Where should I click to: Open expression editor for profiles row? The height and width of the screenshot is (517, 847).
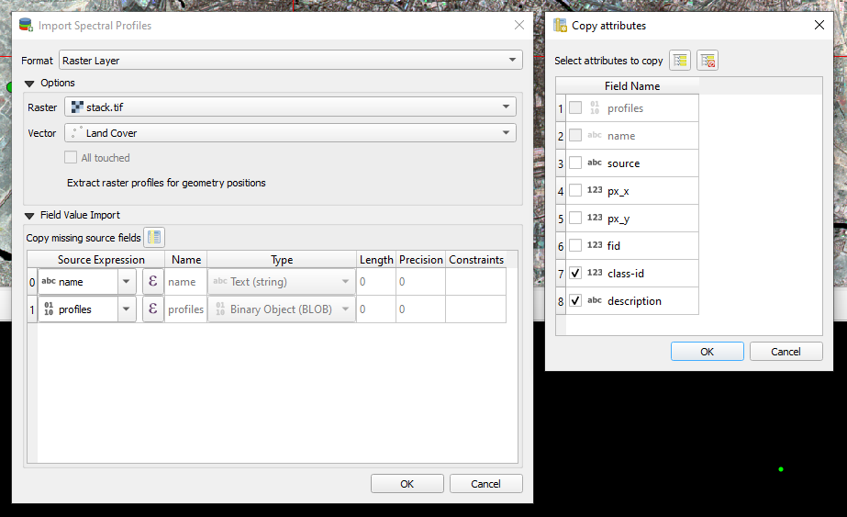click(152, 309)
